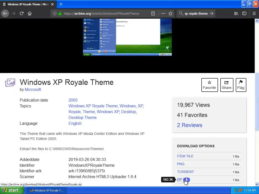Click the forward navigation arrow

(x=13, y=14)
